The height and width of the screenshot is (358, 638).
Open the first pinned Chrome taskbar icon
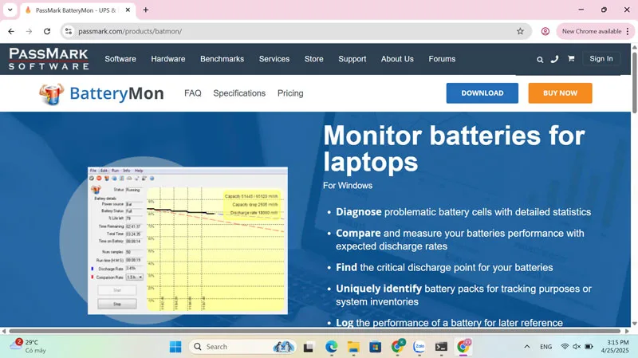[x=397, y=347]
